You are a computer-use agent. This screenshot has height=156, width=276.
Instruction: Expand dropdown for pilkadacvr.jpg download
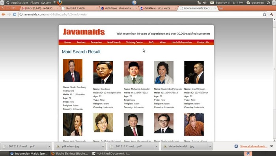(103, 146)
